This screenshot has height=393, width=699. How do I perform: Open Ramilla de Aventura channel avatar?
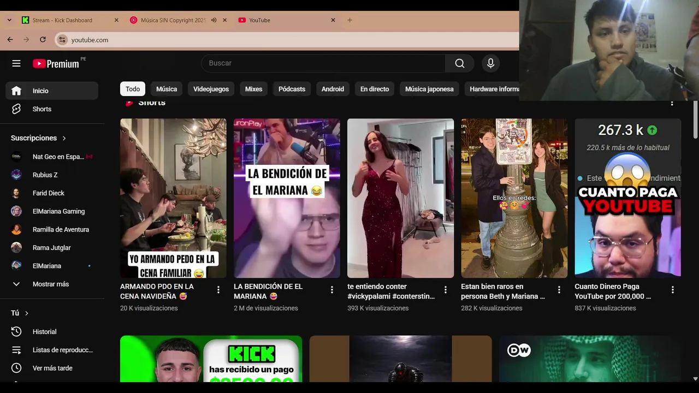16,229
